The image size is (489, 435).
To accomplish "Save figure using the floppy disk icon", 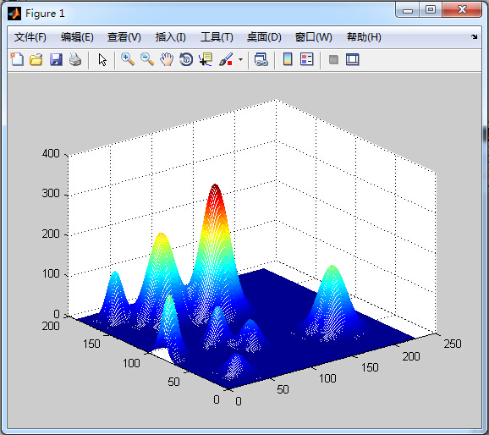I will [x=56, y=59].
